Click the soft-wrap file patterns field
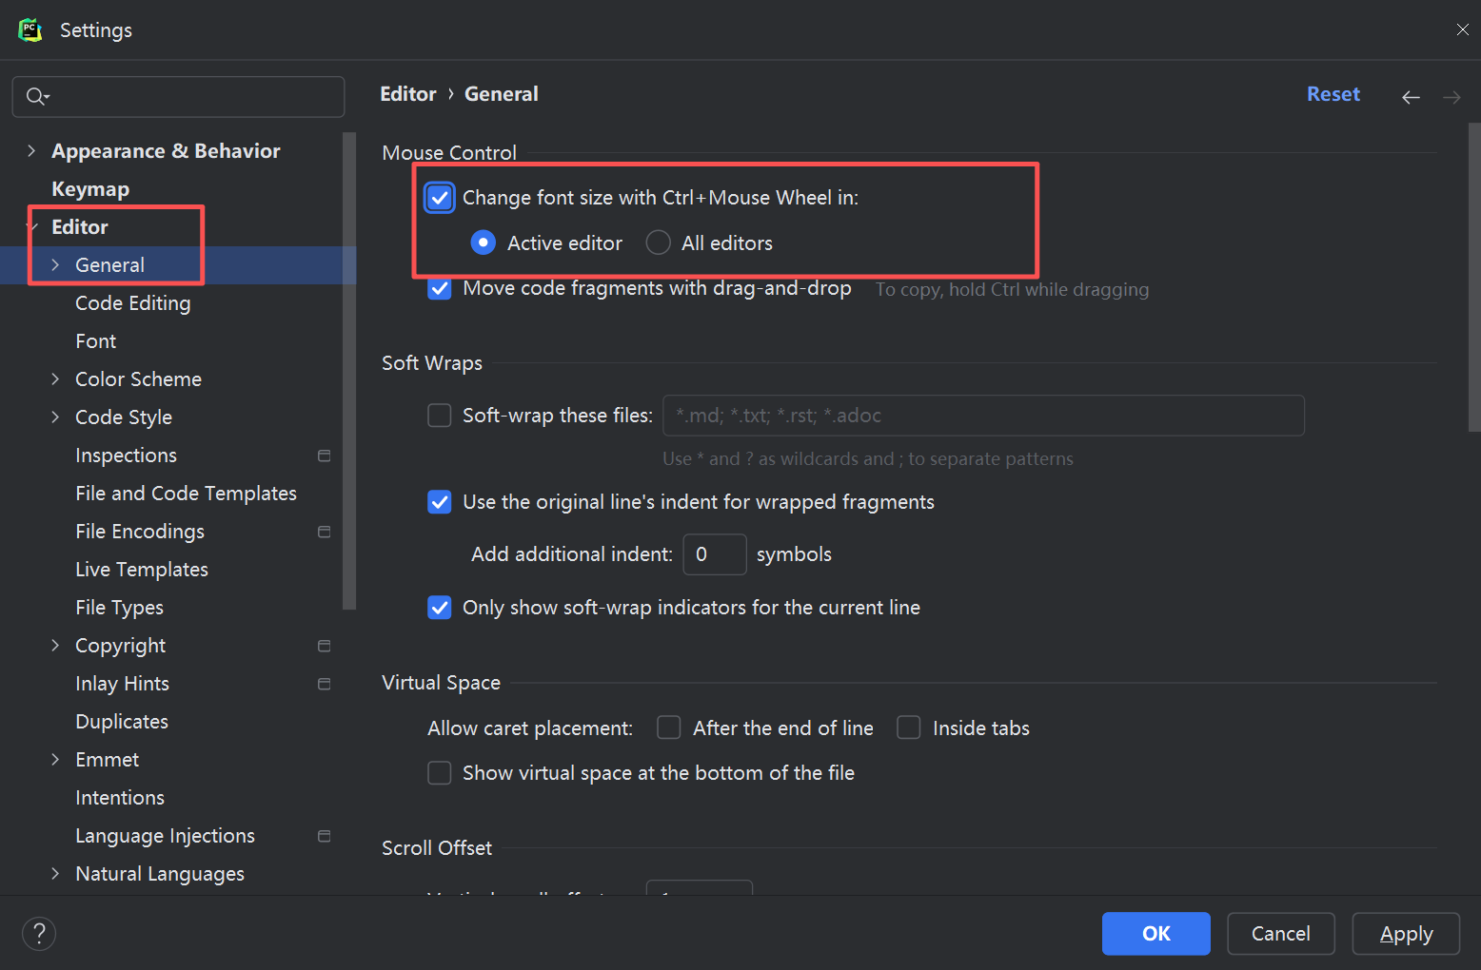This screenshot has width=1481, height=970. pyautogui.click(x=983, y=416)
